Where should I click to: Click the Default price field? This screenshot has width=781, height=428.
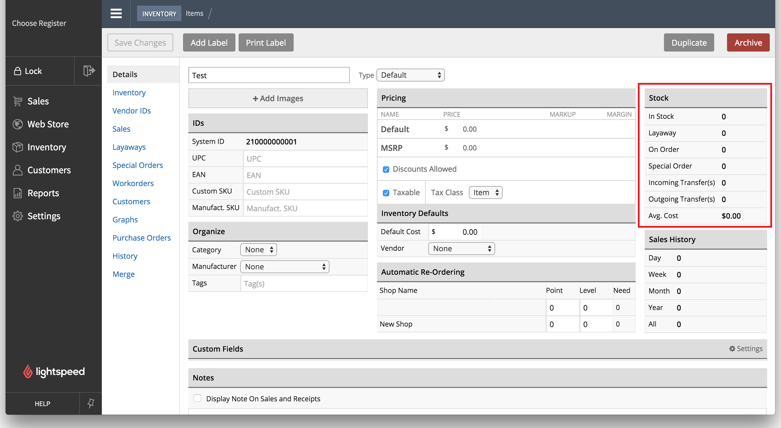(x=470, y=129)
